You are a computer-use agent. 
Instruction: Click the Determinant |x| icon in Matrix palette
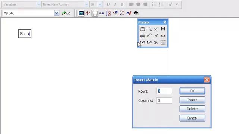click(163, 29)
